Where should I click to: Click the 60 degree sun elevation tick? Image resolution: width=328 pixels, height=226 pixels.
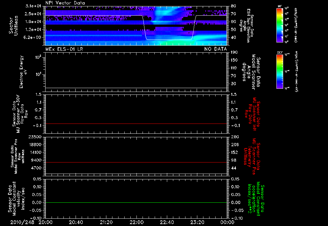tap(233, 22)
